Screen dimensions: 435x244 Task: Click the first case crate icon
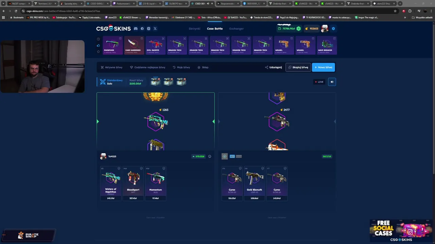point(155,81)
